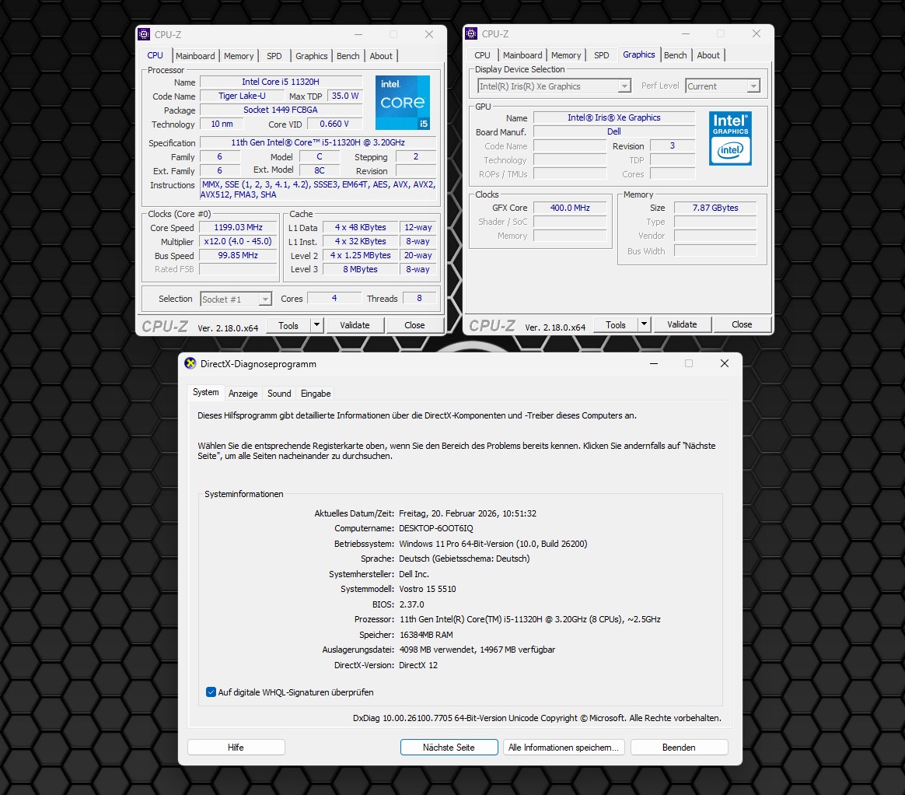Screen dimensions: 905x795
Task: Click the Intel Core i5 logo badge
Action: 402,103
